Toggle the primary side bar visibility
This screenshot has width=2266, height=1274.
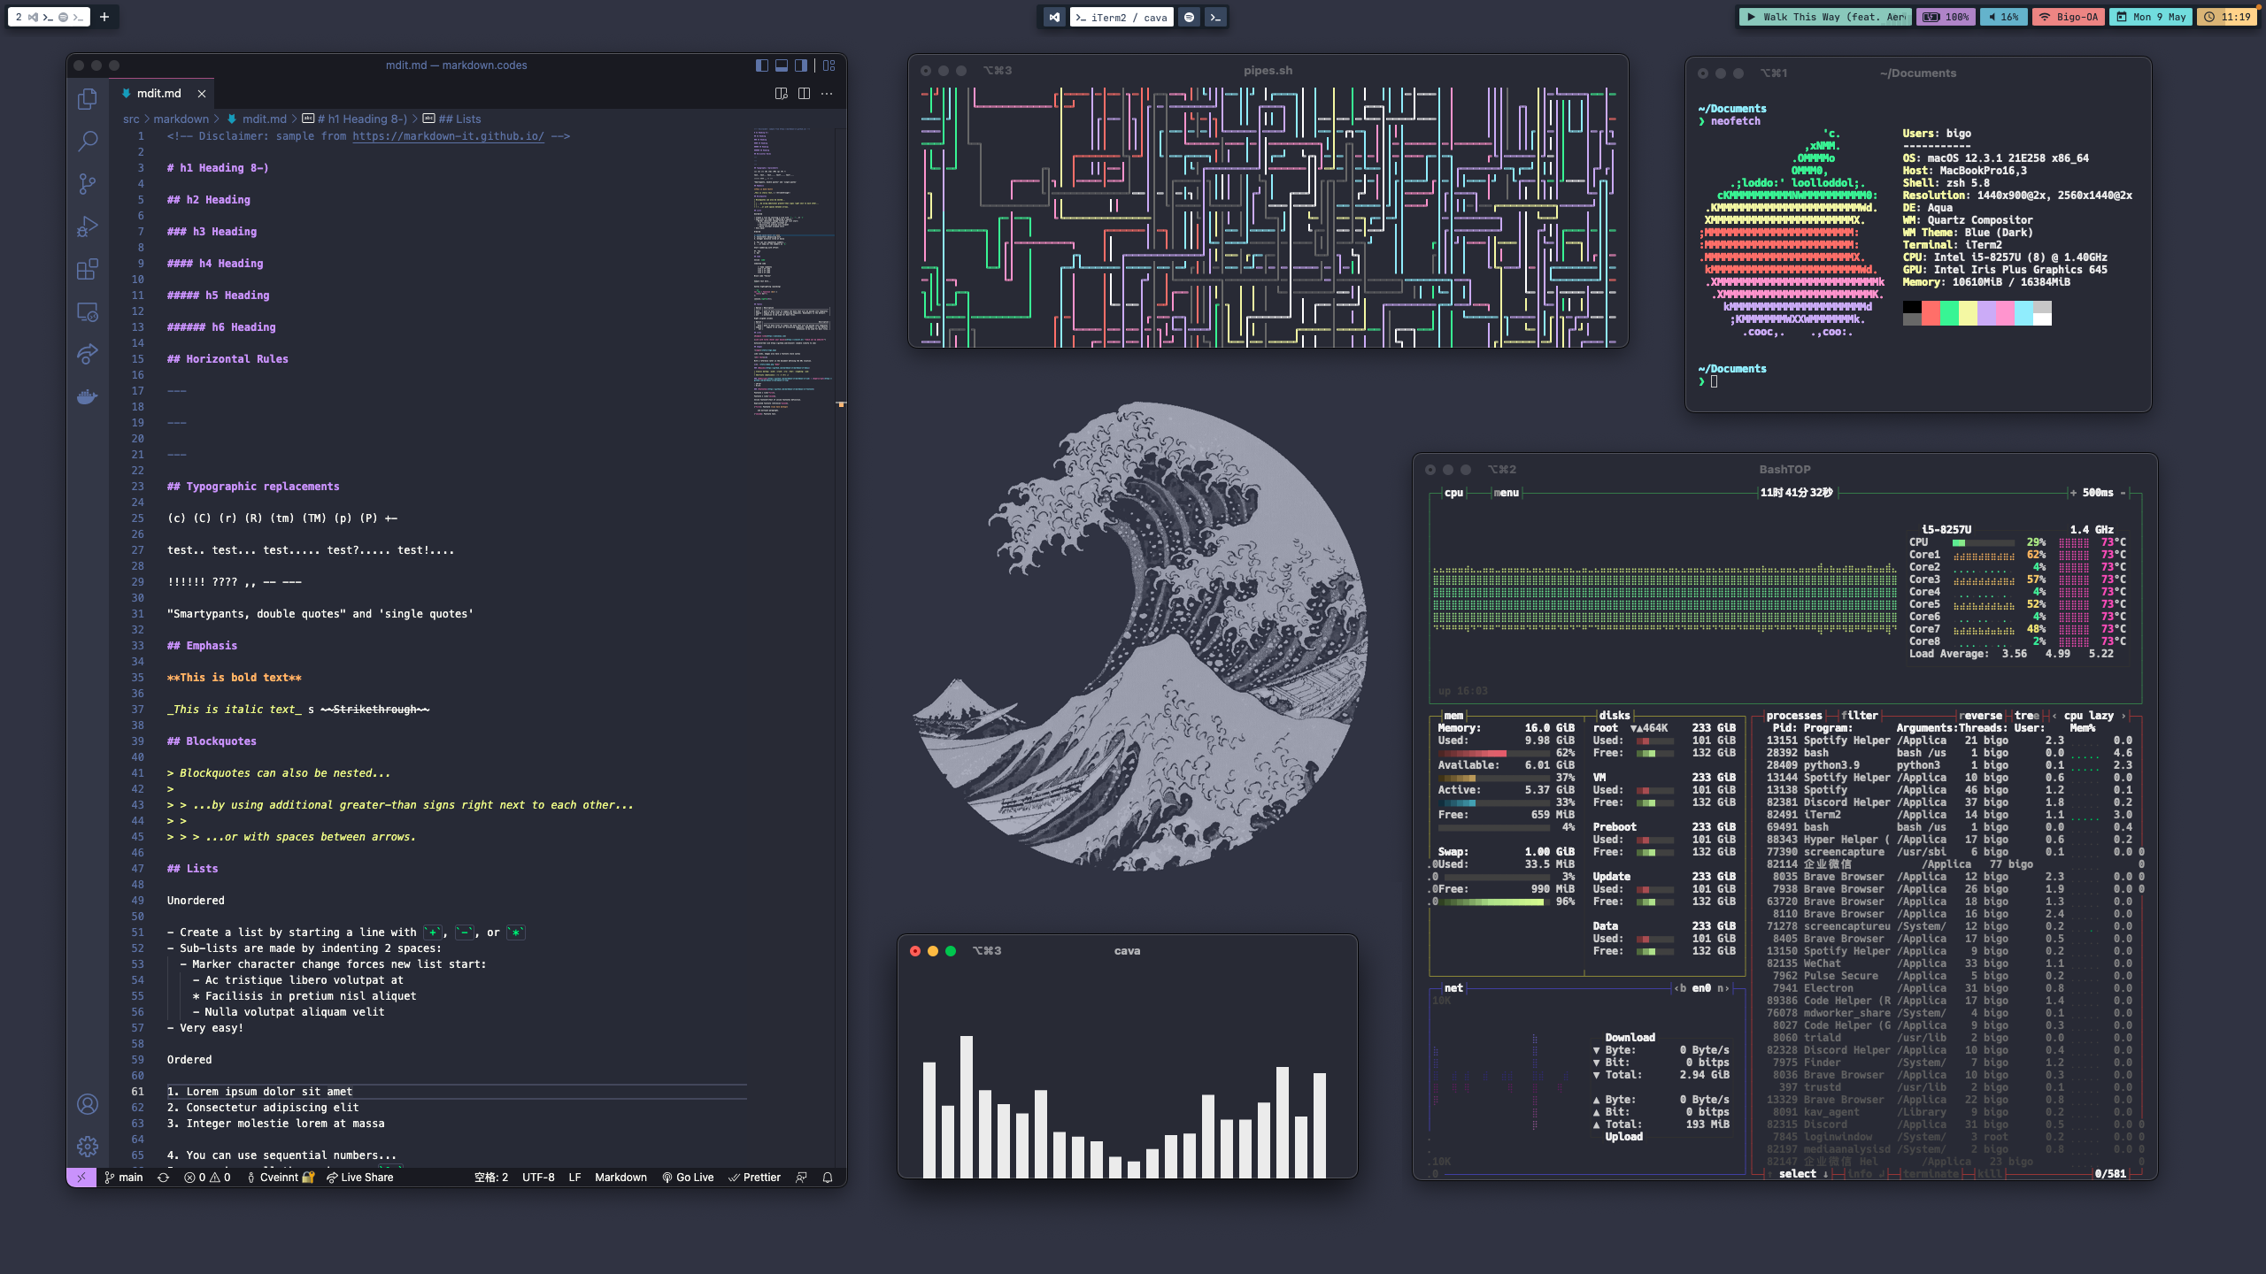(x=761, y=65)
